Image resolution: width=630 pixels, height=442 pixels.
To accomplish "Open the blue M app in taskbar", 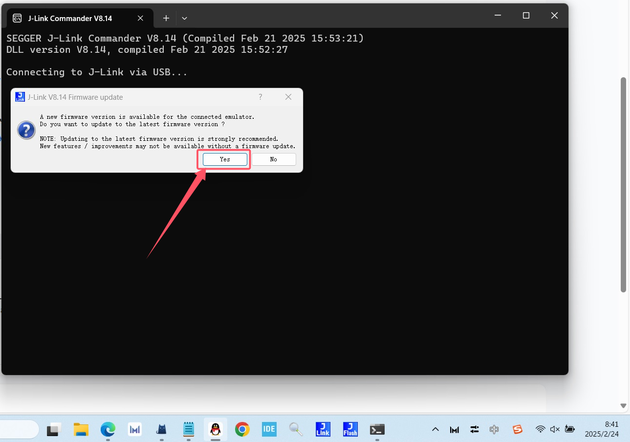I will point(134,429).
